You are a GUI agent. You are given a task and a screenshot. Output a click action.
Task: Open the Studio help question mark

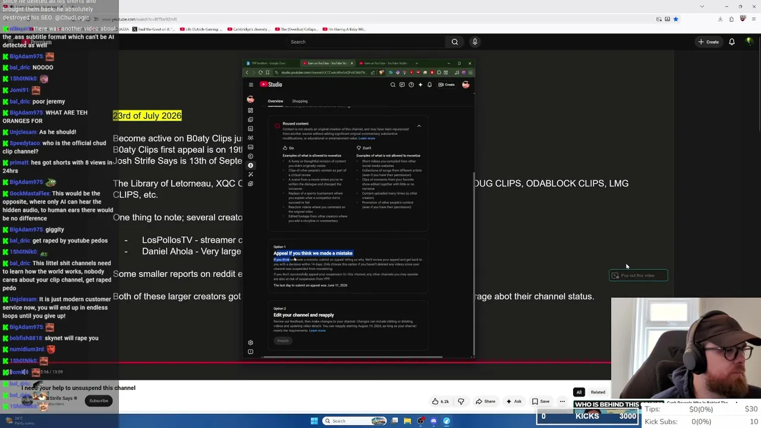click(411, 84)
